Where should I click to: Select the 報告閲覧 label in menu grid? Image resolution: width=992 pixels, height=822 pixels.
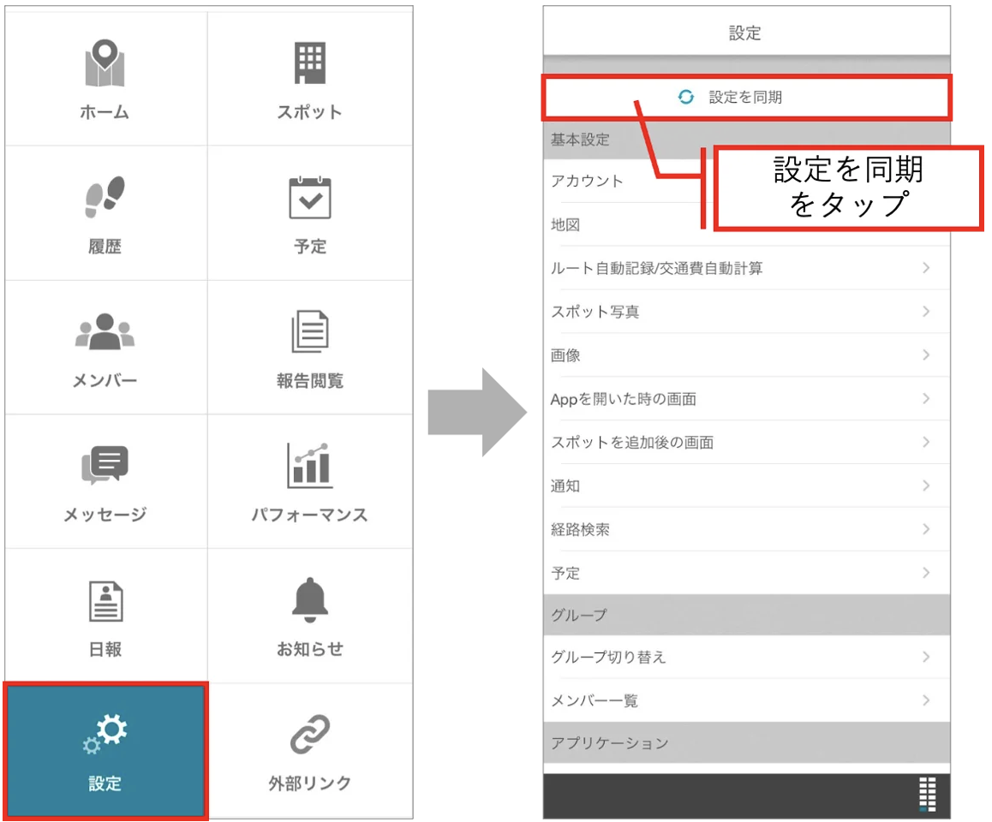(310, 381)
